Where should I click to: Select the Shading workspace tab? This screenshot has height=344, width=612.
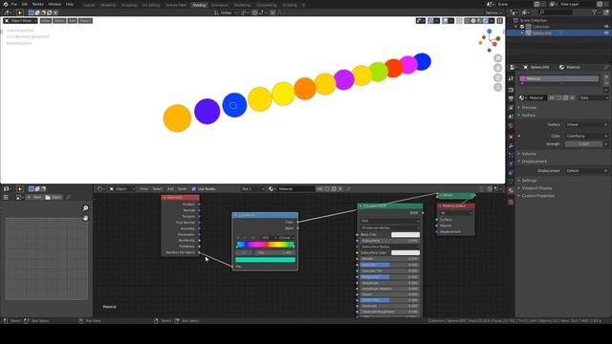pos(199,5)
